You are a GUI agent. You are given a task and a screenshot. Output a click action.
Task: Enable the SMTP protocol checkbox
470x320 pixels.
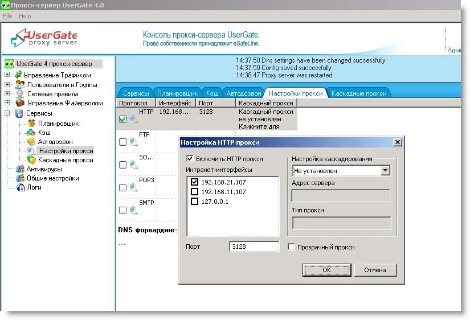click(122, 210)
